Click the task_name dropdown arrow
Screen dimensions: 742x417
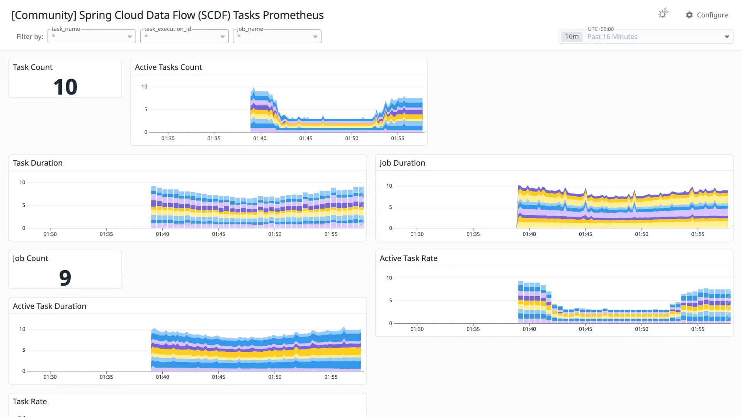(x=130, y=37)
